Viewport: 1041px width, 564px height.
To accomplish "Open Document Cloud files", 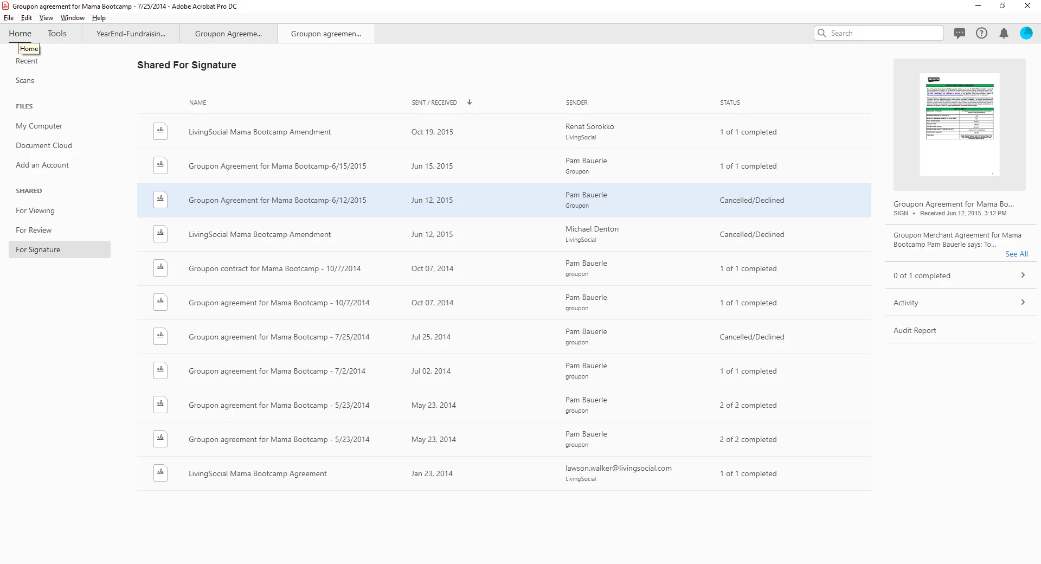I will tap(44, 145).
